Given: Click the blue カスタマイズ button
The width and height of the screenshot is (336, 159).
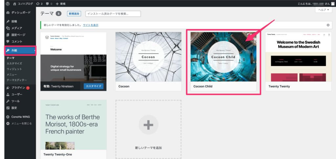Looking at the screenshot, I should tap(94, 86).
